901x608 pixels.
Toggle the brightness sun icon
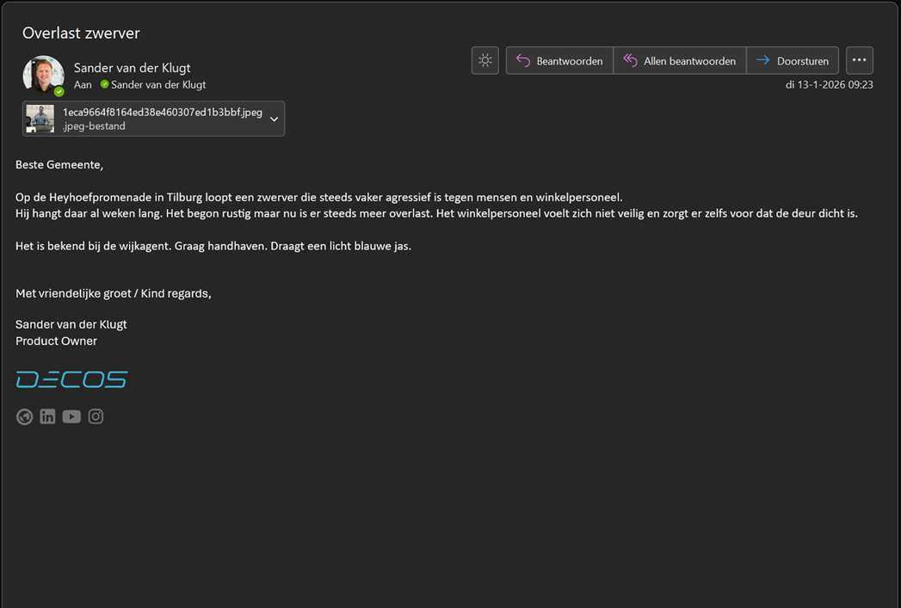(x=484, y=60)
